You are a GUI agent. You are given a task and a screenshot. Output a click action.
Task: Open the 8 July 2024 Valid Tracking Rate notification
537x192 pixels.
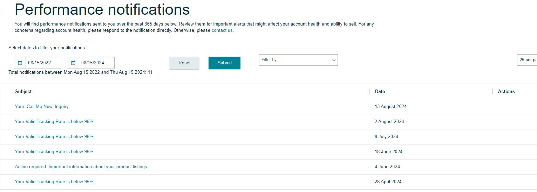pos(54,136)
